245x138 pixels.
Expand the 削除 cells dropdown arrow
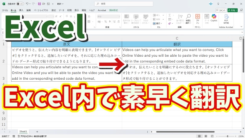[x=163, y=19]
